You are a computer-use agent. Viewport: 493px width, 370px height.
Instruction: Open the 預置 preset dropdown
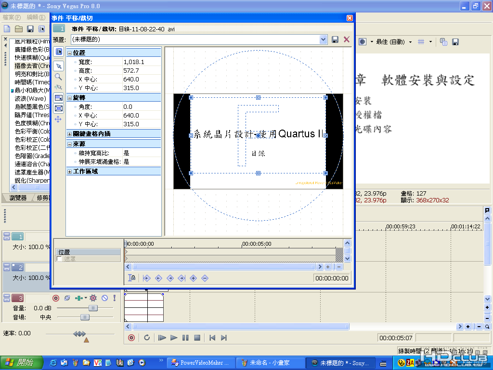[x=323, y=40]
